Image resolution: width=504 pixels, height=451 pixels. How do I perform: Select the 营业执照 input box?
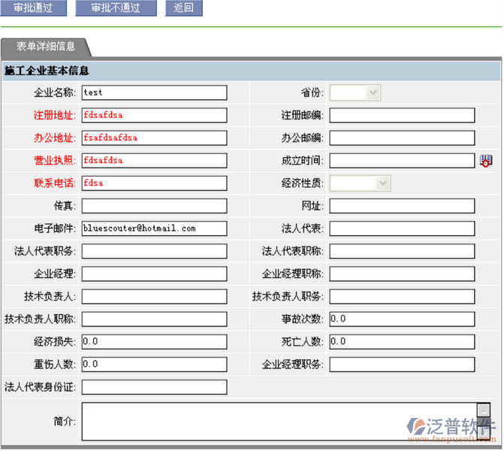(x=154, y=160)
